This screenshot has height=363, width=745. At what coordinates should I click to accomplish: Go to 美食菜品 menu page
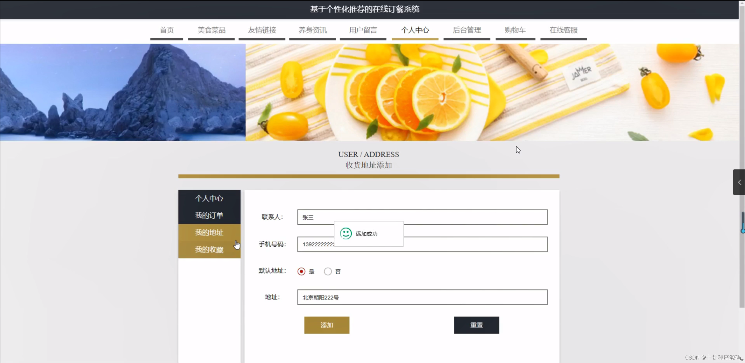click(211, 30)
